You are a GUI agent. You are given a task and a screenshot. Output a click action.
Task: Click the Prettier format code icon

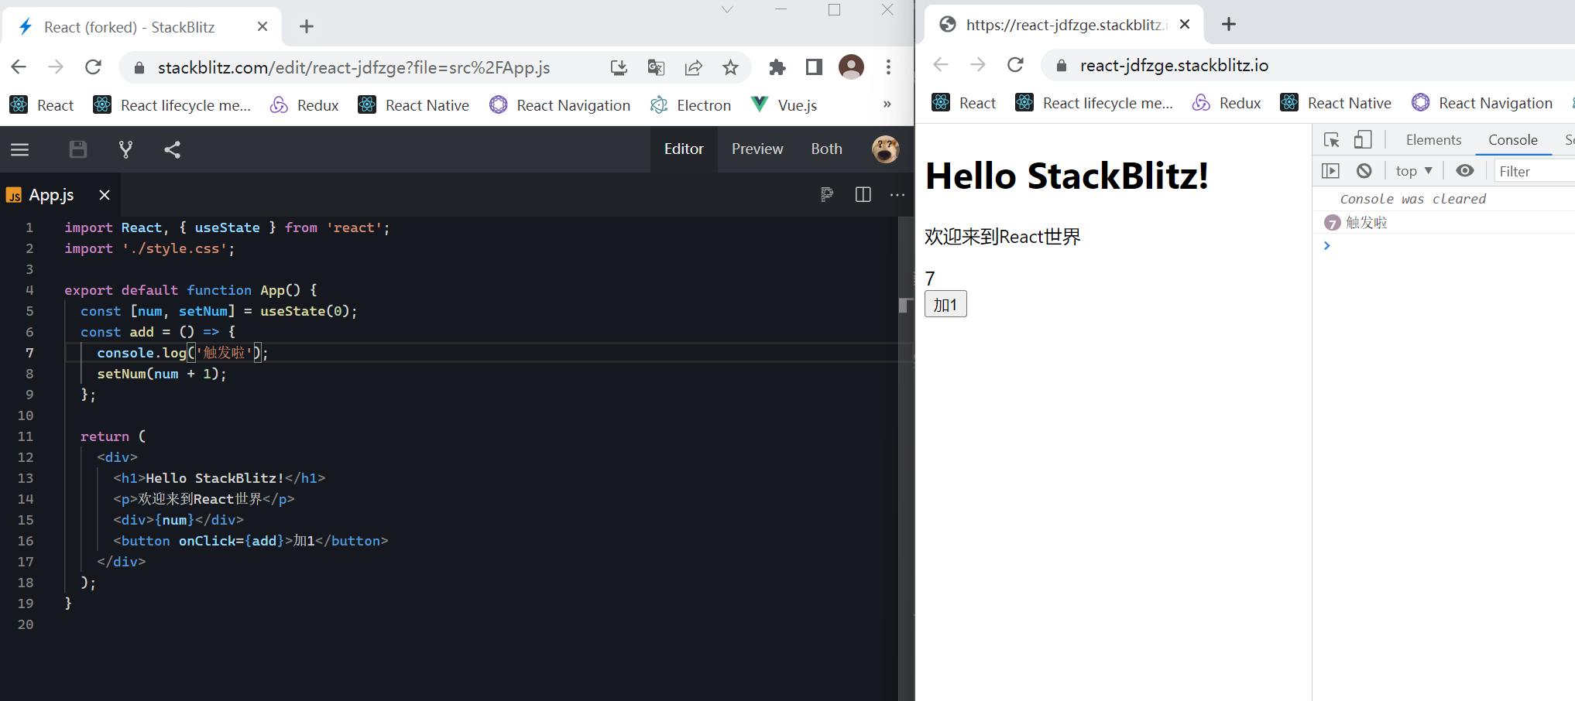click(827, 194)
